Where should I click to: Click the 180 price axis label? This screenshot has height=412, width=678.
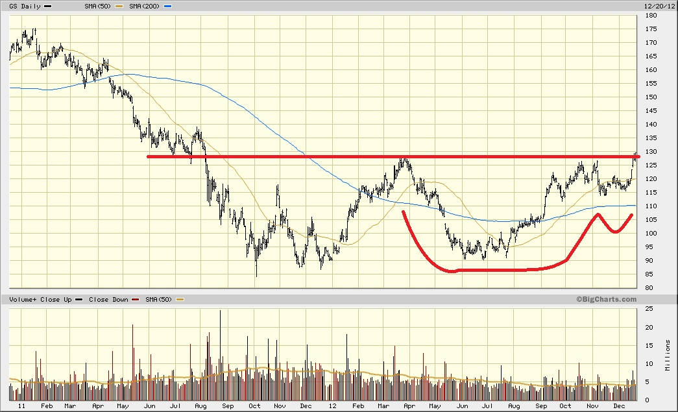[651, 15]
